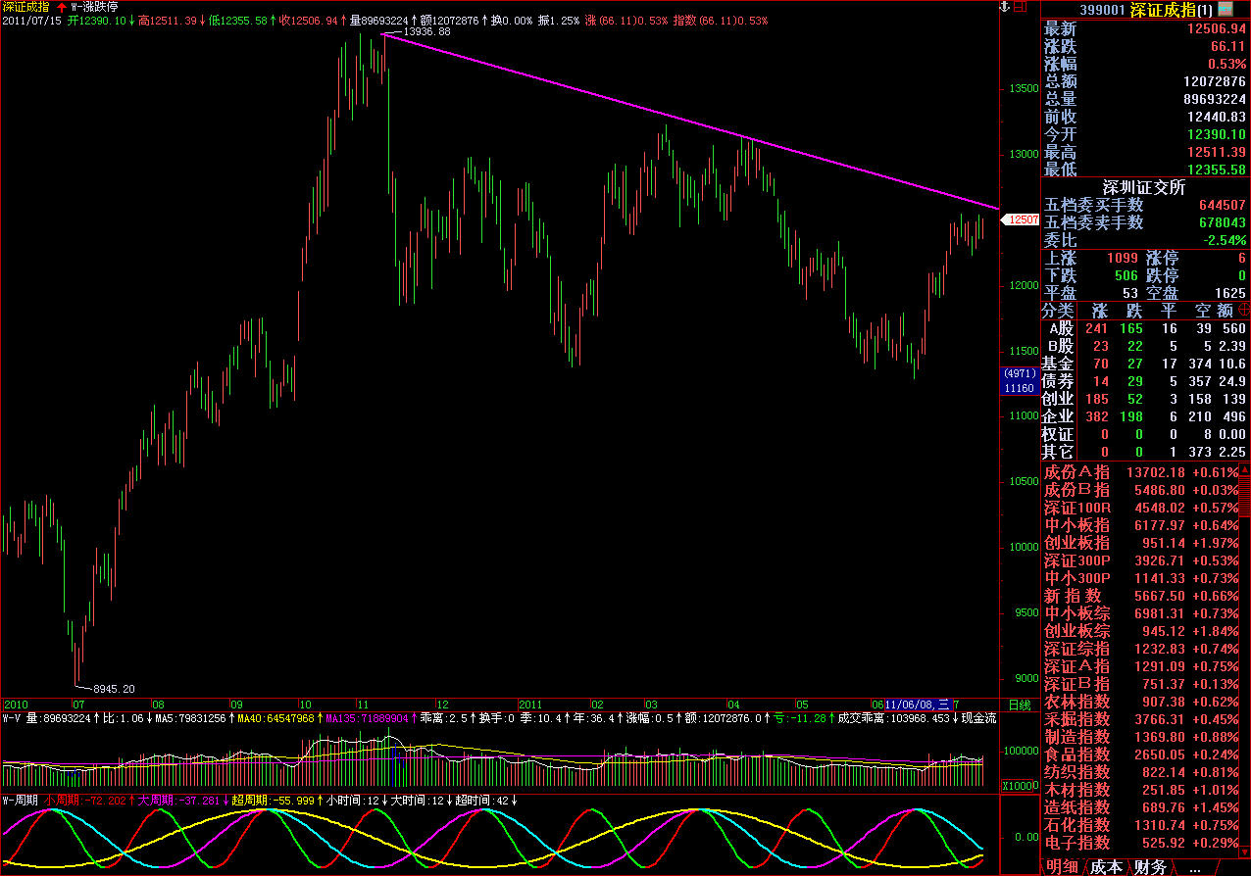Switch to the 明细 tab
This screenshot has height=876, width=1251.
tap(1061, 867)
